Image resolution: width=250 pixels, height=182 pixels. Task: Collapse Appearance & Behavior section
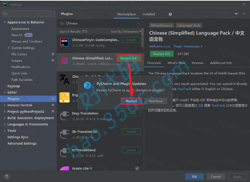click(5, 22)
